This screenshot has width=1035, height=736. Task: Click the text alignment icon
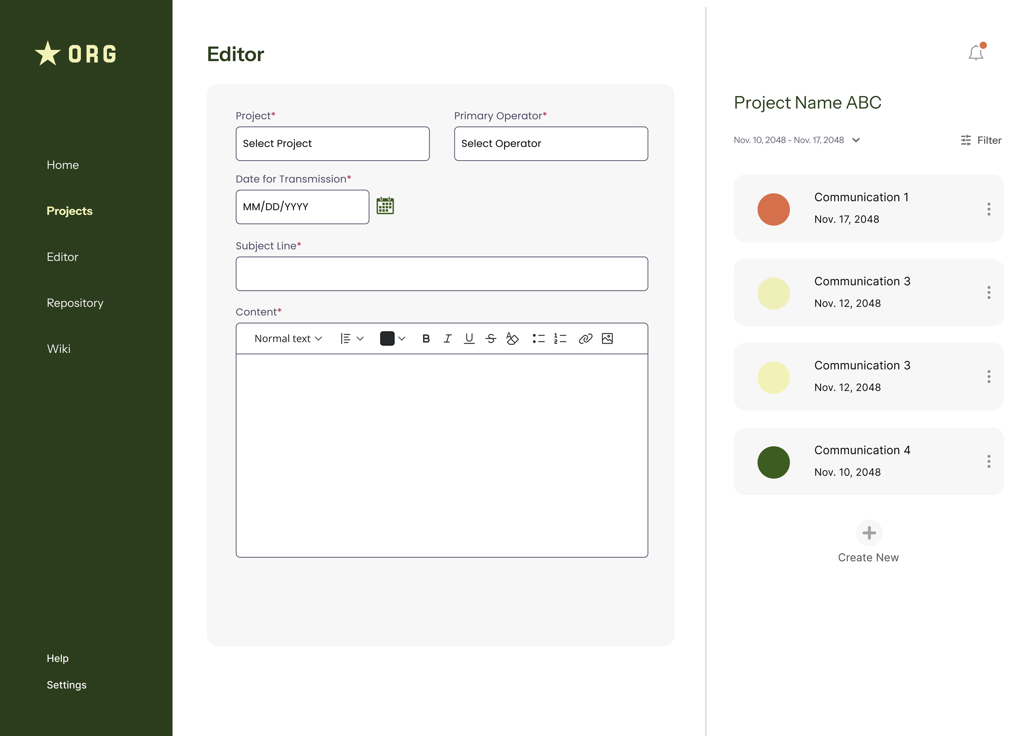click(346, 339)
